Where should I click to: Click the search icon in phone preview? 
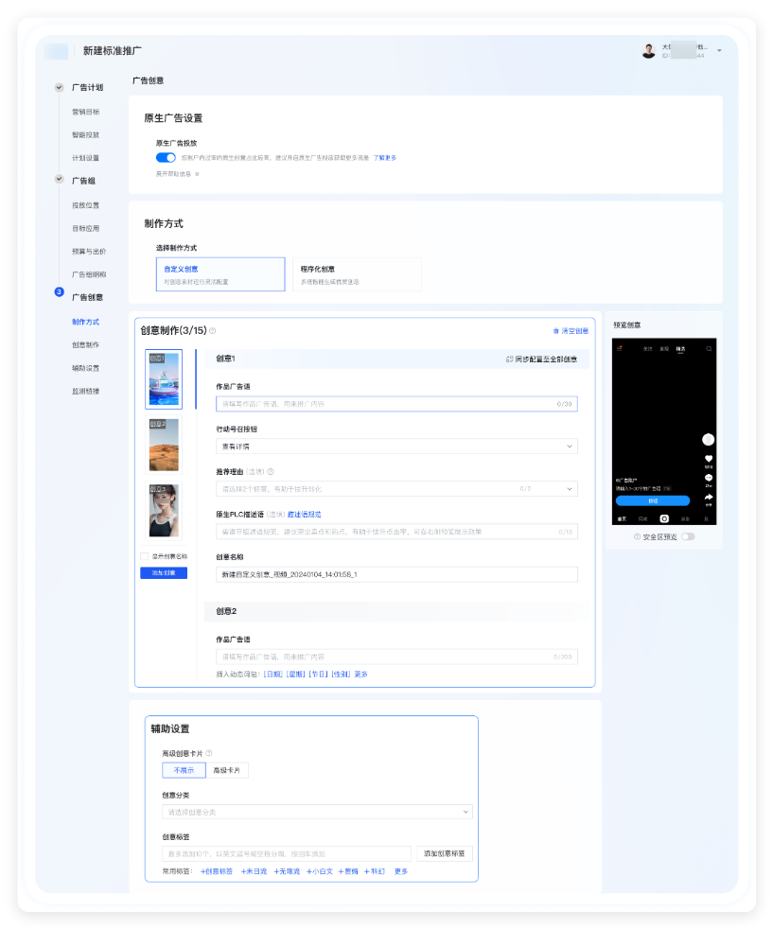(709, 349)
